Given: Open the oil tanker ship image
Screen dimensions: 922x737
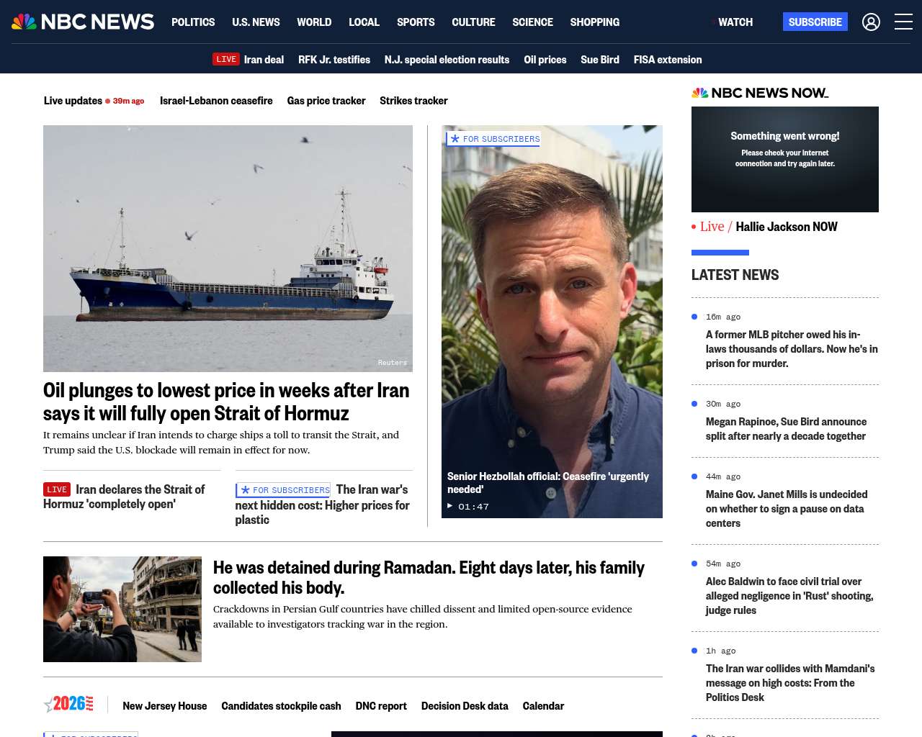Looking at the screenshot, I should (228, 248).
